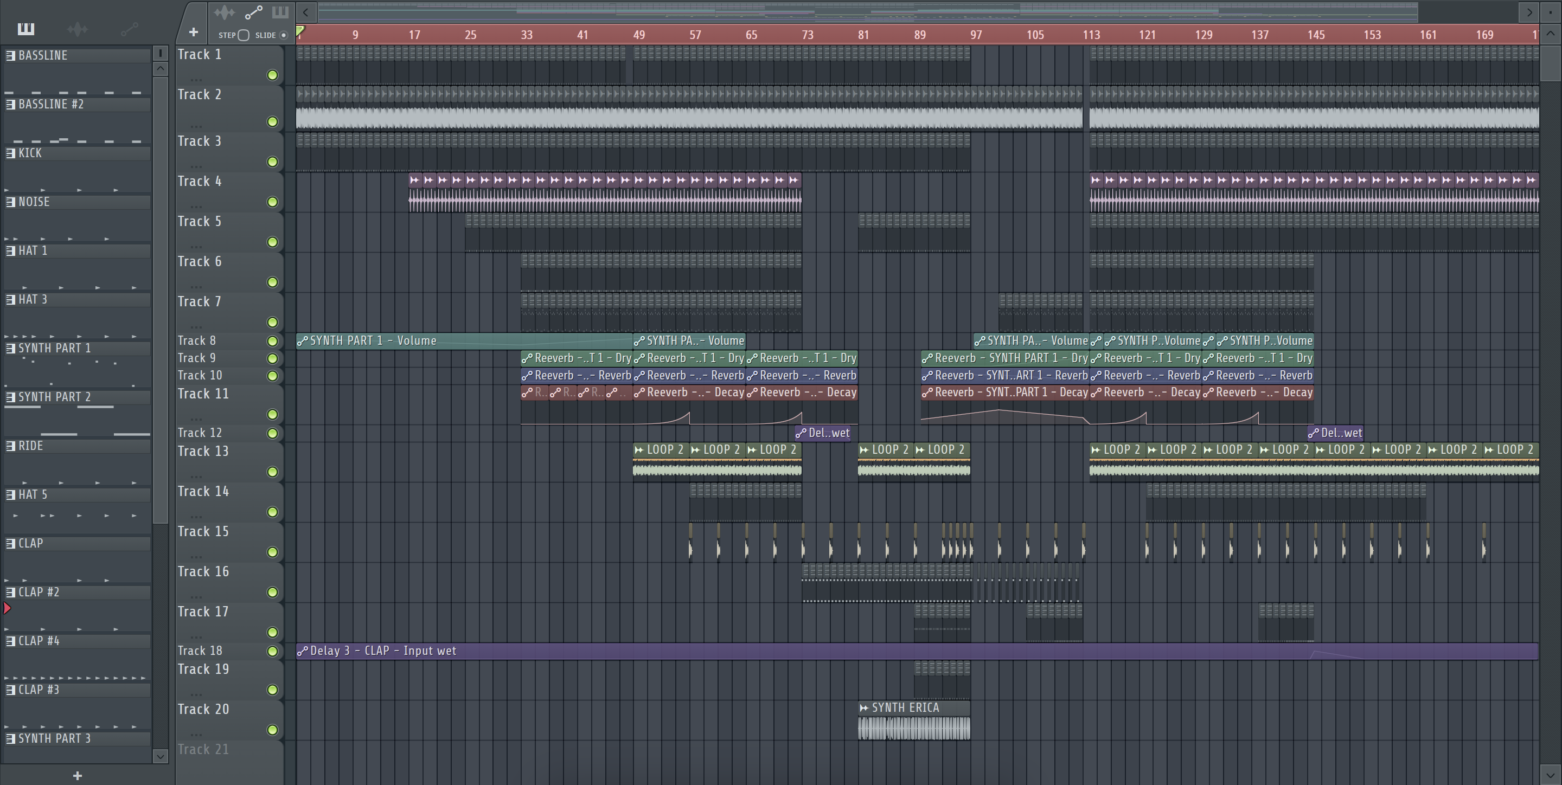Mute Track 12 with its green light
Screen dimensions: 1562x785
[272, 433]
